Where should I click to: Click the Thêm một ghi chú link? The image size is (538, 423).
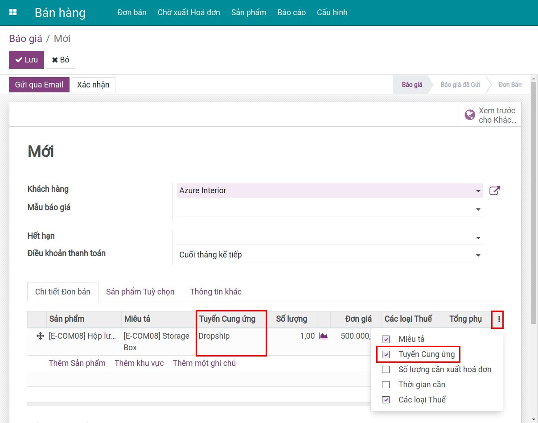click(x=204, y=363)
